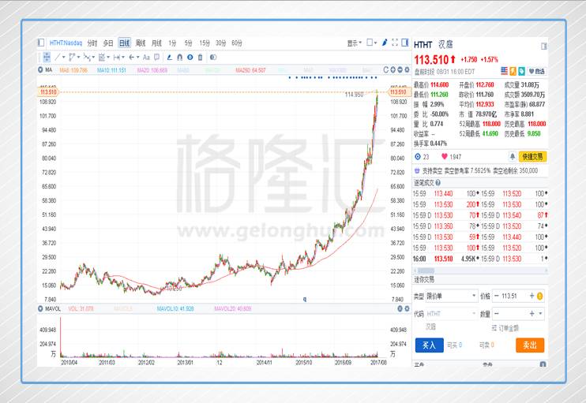
Task: Click the blue target views icon
Action: click(418, 157)
